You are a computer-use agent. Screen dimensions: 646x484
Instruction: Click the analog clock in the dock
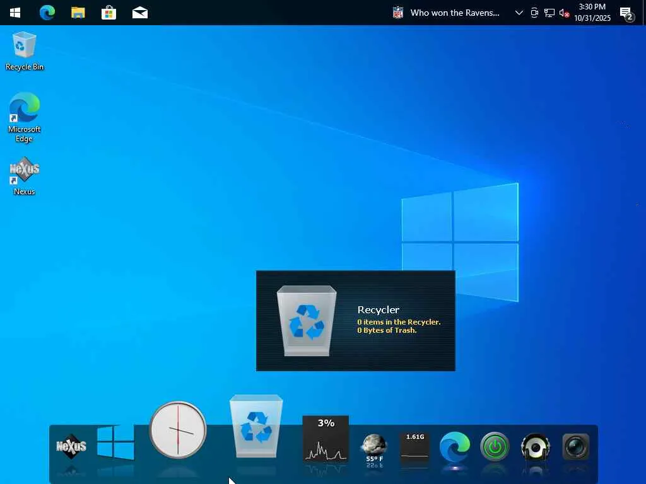[x=177, y=430]
